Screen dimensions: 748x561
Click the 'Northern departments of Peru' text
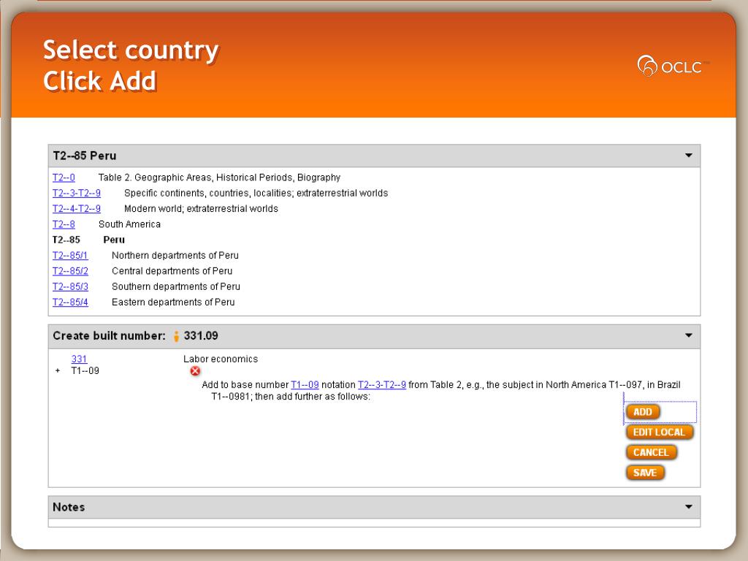(x=175, y=255)
